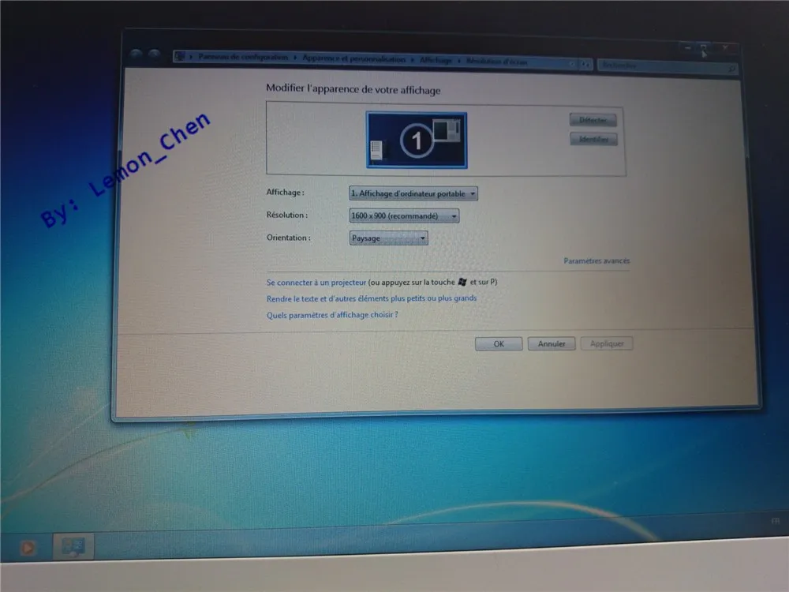Click Affichage breadcrumb in address bar
The width and height of the screenshot is (789, 592).
tap(436, 61)
